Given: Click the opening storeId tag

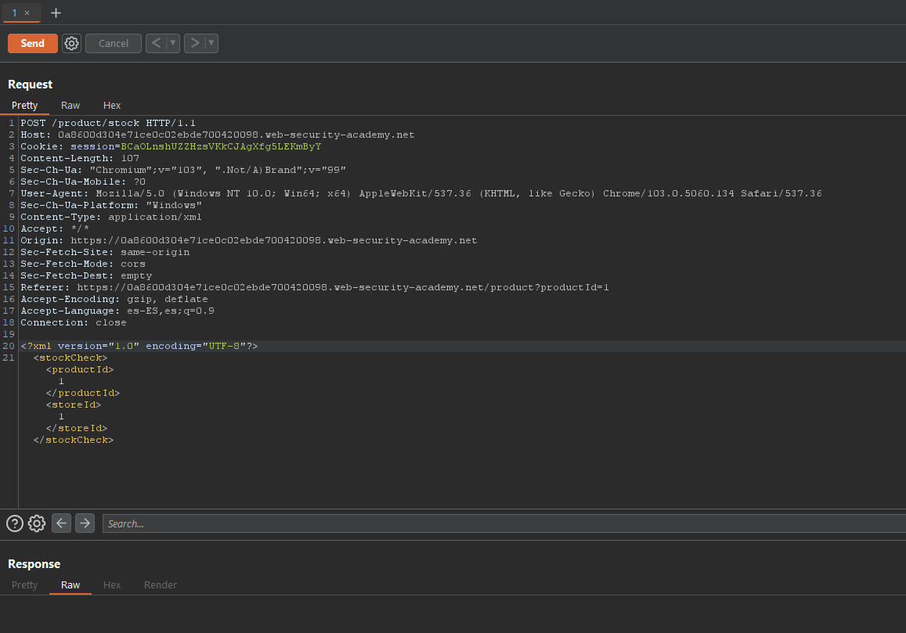Looking at the screenshot, I should coord(74,405).
